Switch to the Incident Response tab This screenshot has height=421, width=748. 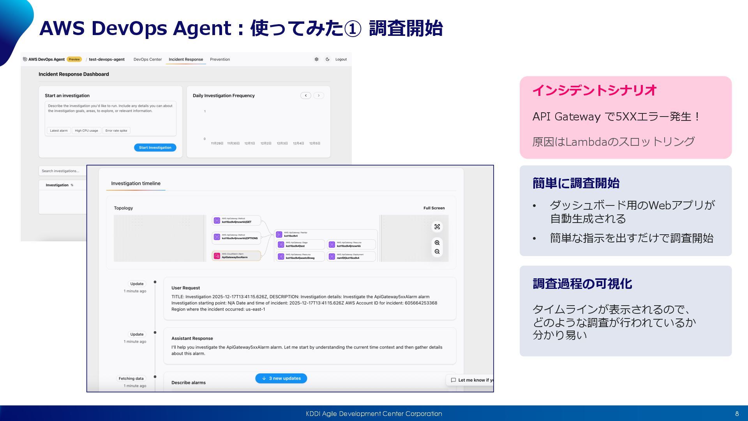(x=186, y=60)
